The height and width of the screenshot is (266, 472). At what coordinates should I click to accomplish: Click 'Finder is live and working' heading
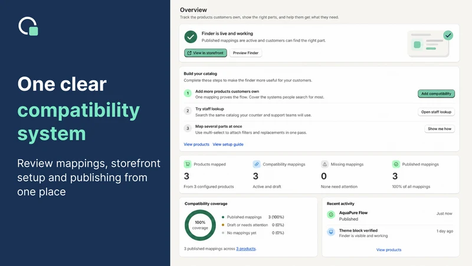pos(227,34)
